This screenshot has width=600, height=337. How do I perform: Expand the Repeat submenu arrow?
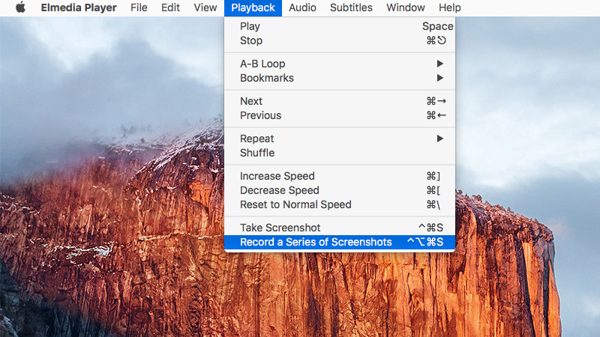tap(440, 139)
